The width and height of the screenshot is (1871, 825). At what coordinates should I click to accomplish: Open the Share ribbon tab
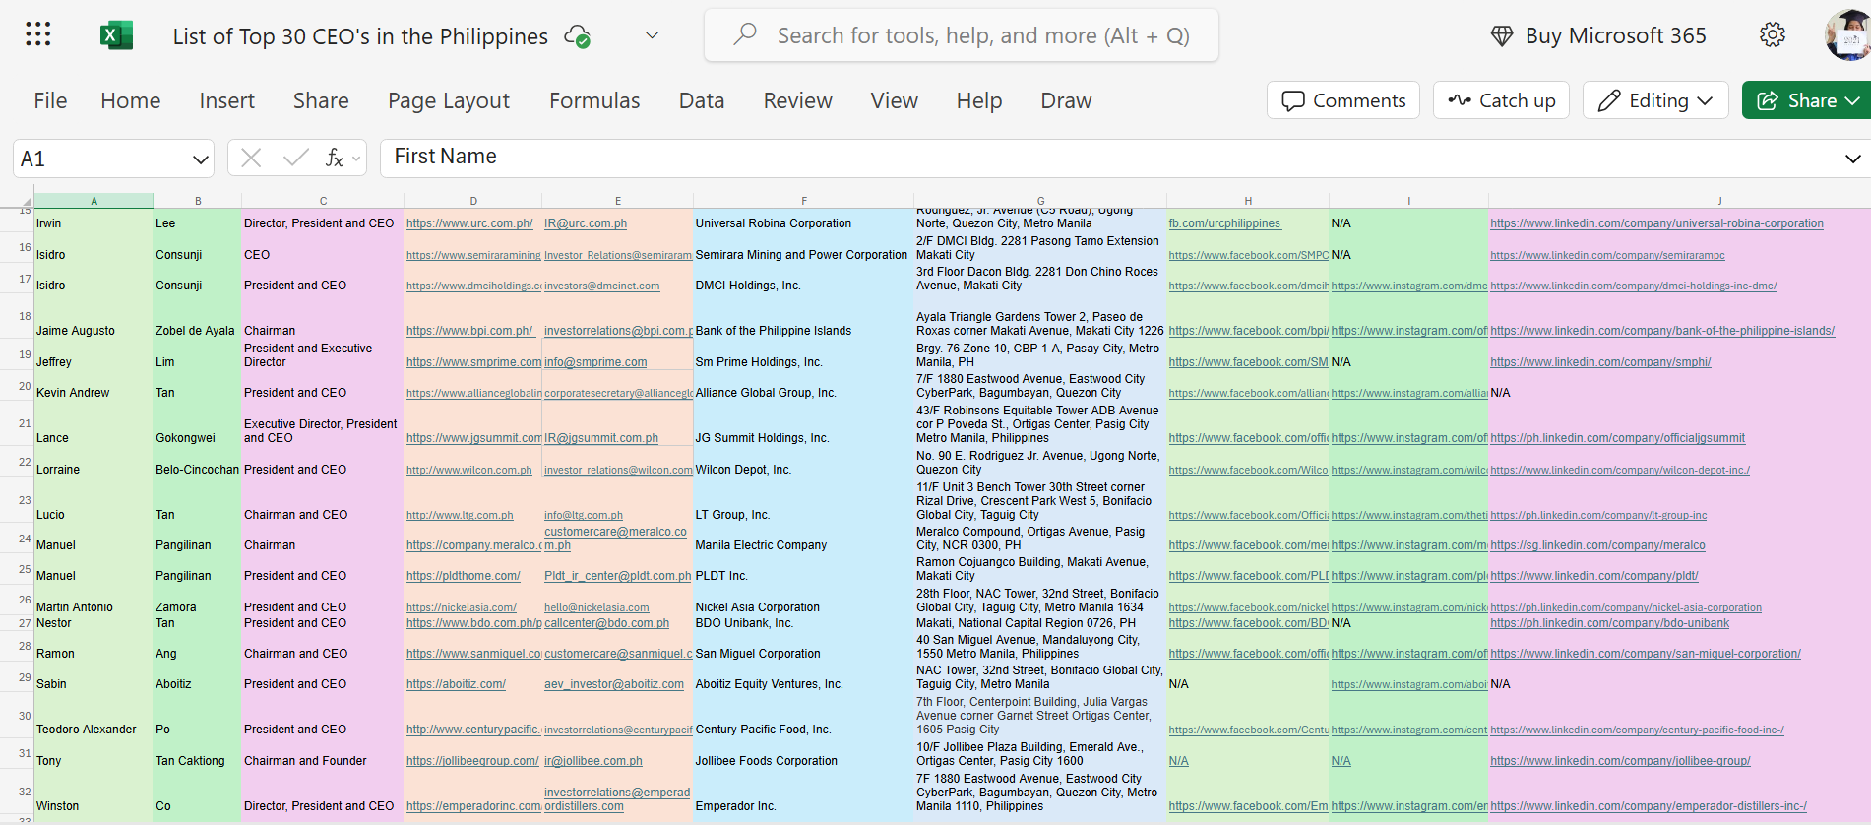(321, 100)
